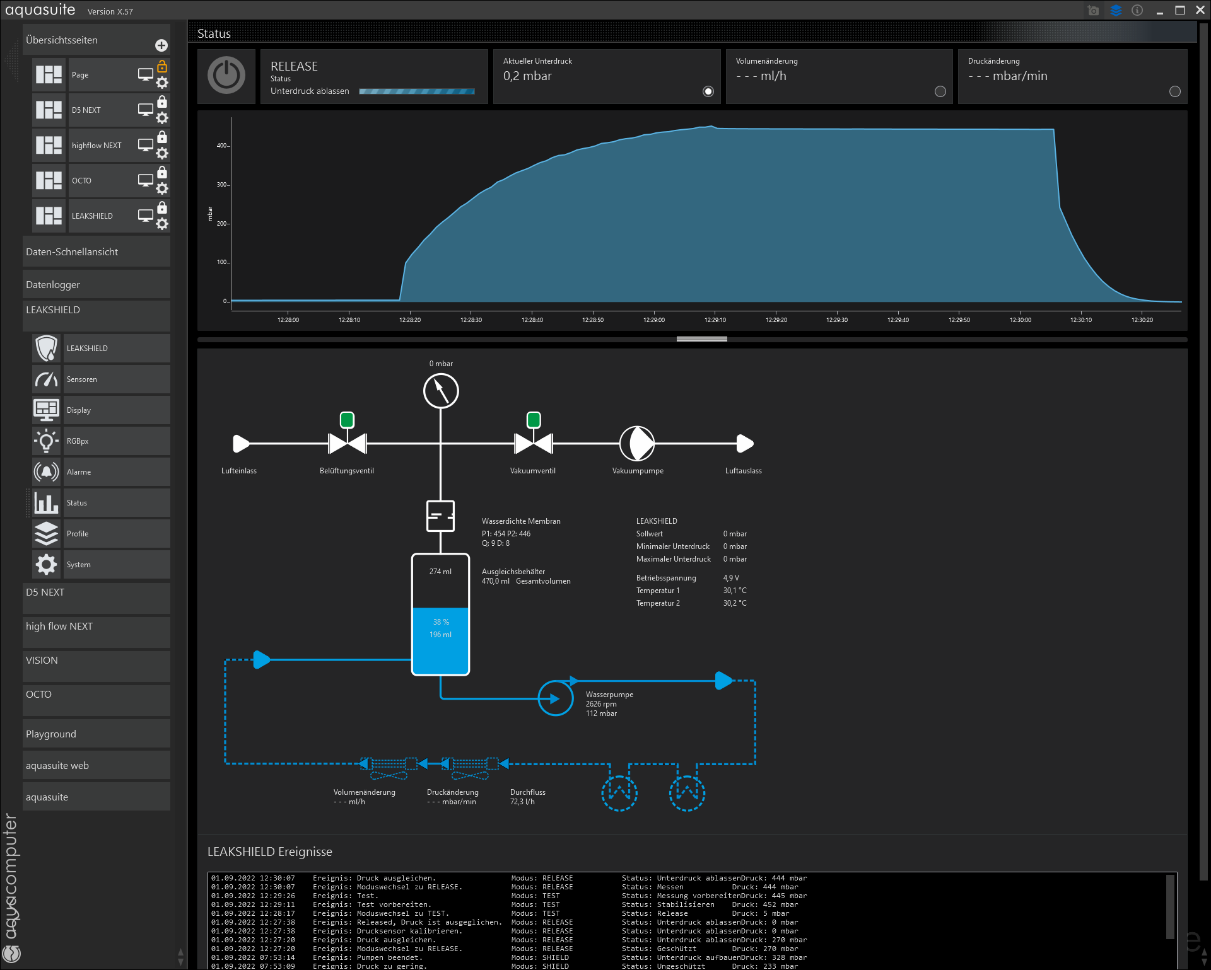This screenshot has width=1211, height=970.
Task: Open settings gear for D5 NEXT page
Action: click(162, 118)
